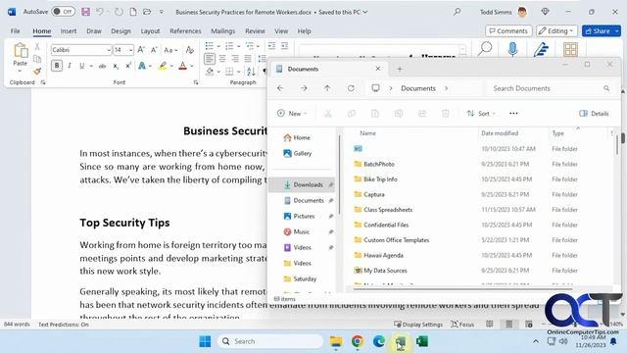Image resolution: width=627 pixels, height=353 pixels.
Task: Open the References ribbon tab
Action: [x=185, y=30]
